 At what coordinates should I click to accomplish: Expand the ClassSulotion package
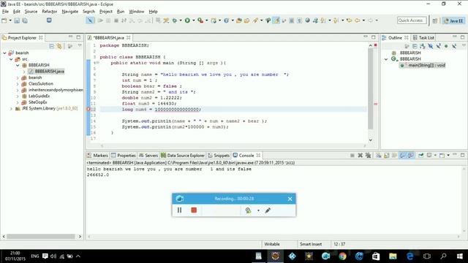[18, 84]
